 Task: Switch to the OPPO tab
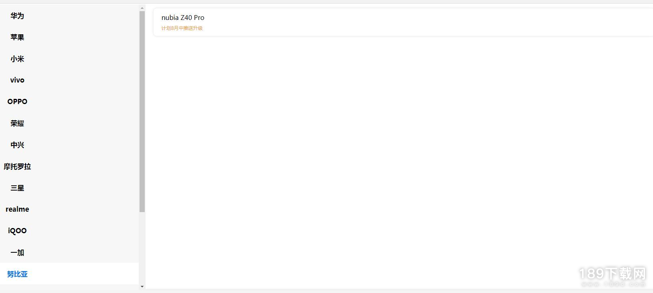[17, 102]
